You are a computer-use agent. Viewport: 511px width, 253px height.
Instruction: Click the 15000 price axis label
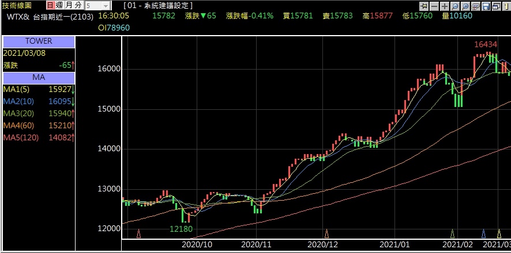tap(109, 109)
